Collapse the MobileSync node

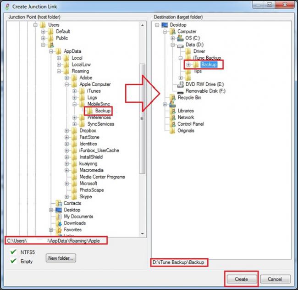(74, 104)
